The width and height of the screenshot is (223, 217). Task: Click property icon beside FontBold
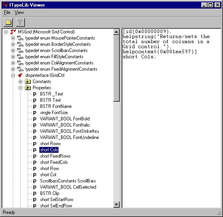[35, 119]
